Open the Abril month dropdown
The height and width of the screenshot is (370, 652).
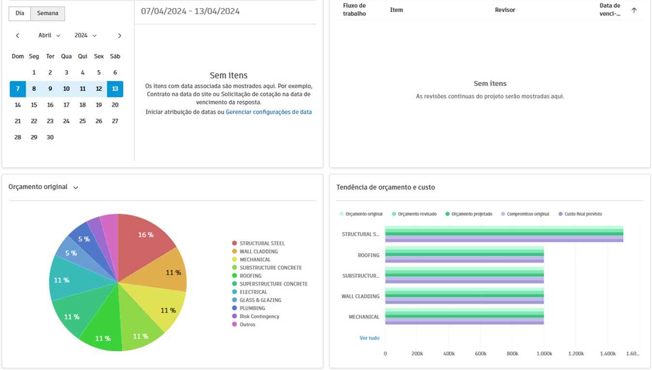pos(49,36)
